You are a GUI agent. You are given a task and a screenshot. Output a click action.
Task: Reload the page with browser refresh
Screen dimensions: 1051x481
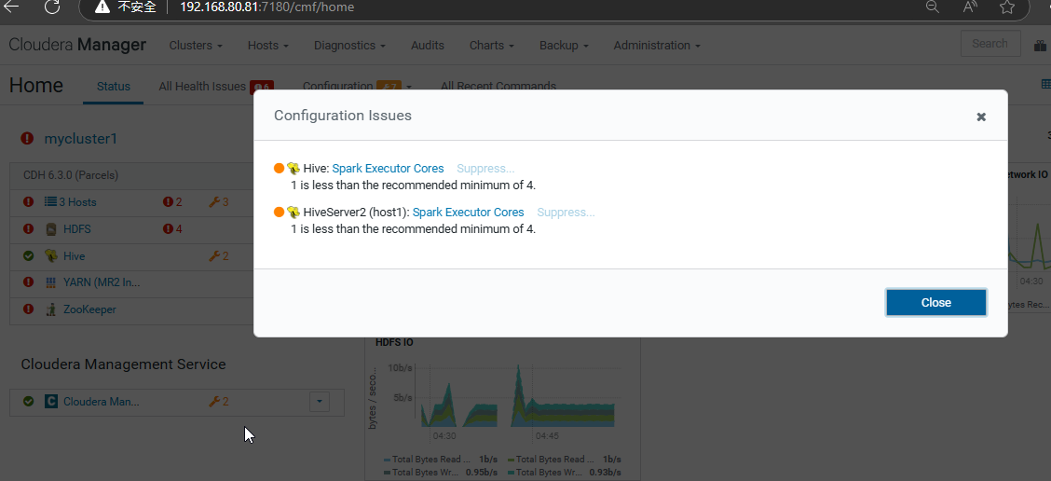click(52, 7)
